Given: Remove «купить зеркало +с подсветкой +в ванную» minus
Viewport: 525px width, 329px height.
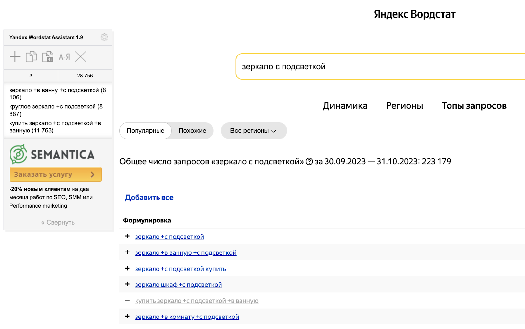Looking at the screenshot, I should coord(127,301).
